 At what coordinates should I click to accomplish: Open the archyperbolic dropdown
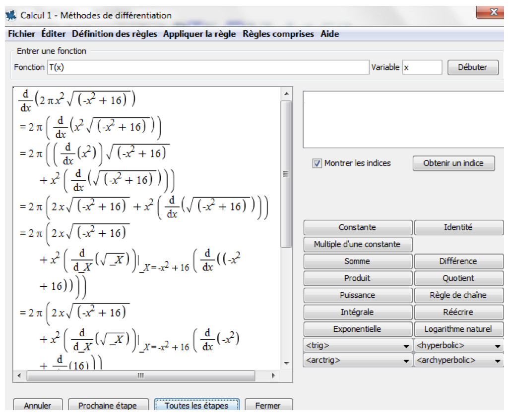(x=458, y=361)
